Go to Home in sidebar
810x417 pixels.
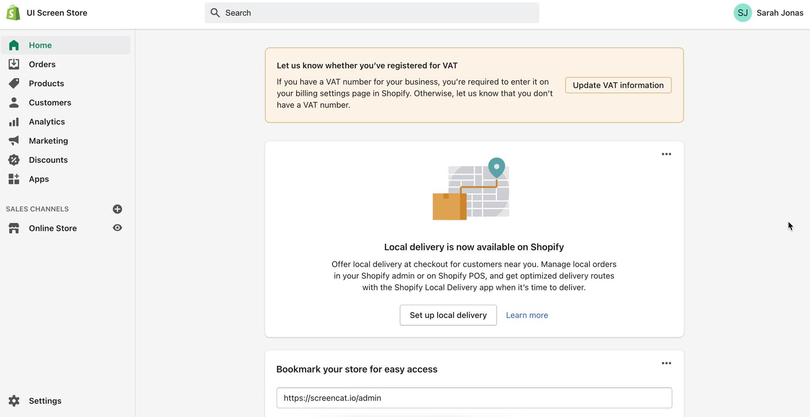click(x=65, y=45)
